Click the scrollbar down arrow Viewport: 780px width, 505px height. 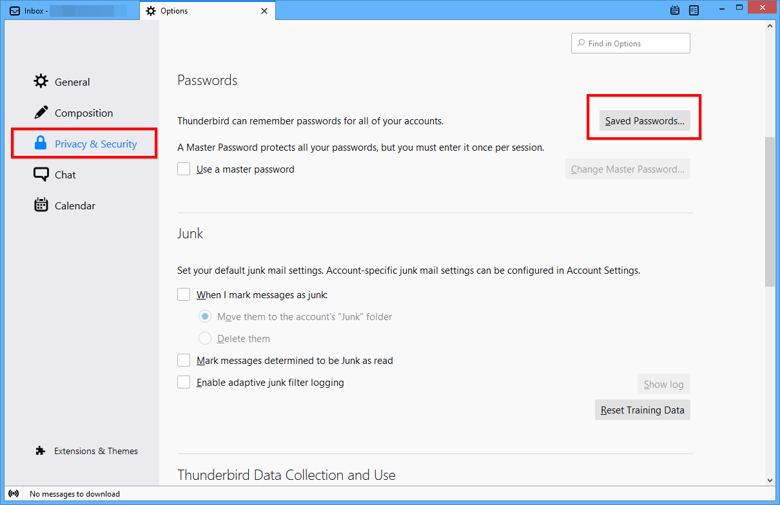click(770, 480)
